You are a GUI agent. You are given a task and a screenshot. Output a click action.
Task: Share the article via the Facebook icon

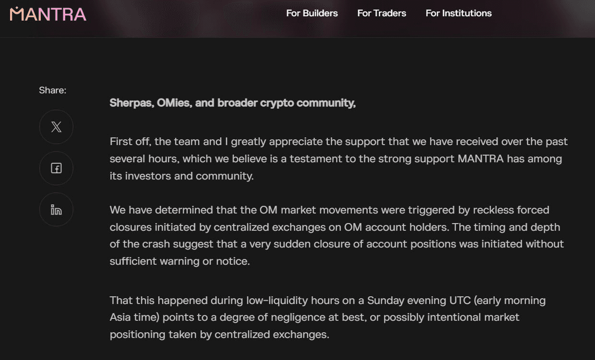click(56, 169)
